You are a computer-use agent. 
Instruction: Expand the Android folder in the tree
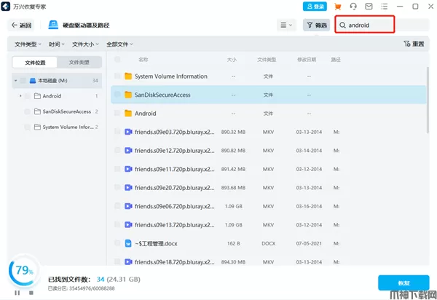(x=20, y=96)
